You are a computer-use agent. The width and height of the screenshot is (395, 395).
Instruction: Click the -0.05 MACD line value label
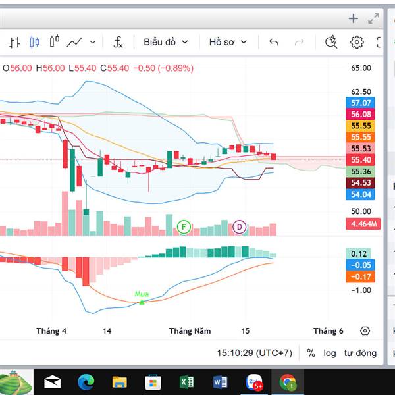[x=360, y=265]
